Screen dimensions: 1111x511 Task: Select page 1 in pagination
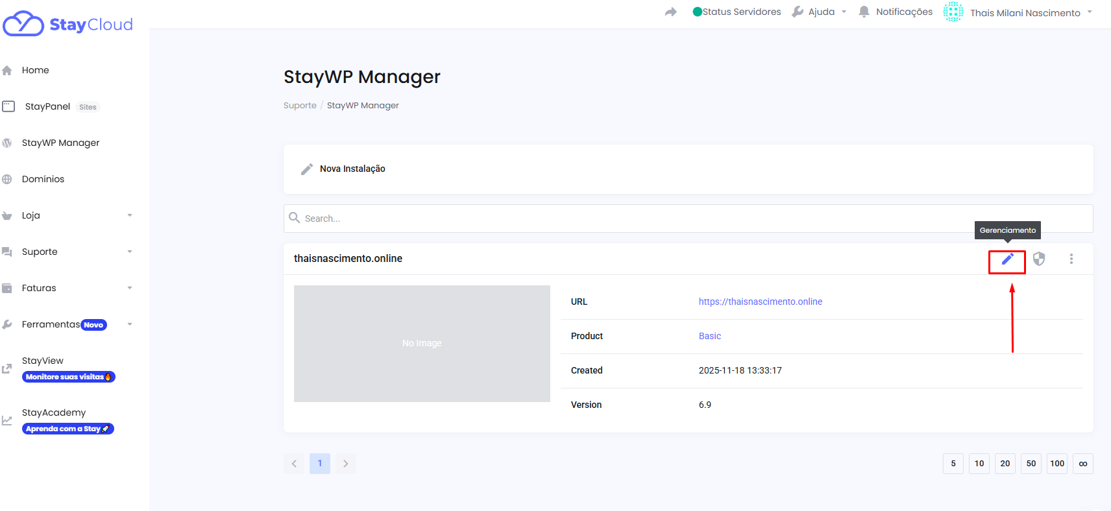click(320, 464)
